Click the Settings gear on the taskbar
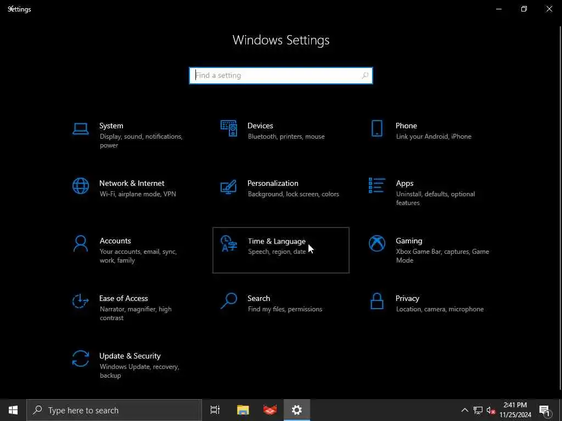The image size is (562, 421). pyautogui.click(x=297, y=410)
